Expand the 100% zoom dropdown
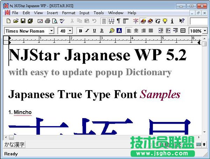Image resolution: width=210 pixels, height=159 pixels. tap(205, 31)
